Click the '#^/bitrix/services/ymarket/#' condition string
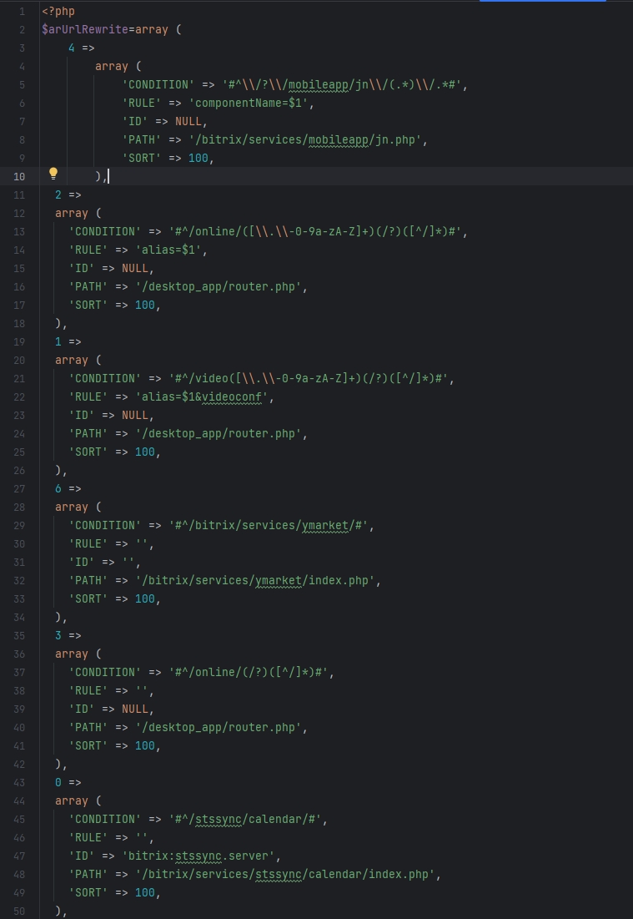 pos(271,525)
